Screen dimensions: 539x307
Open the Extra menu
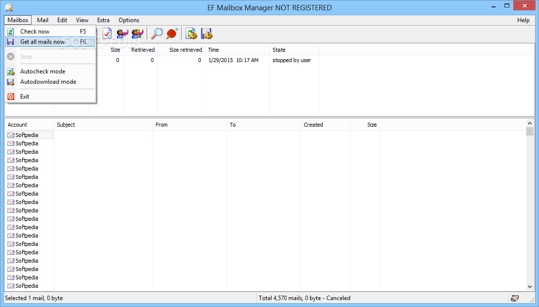[103, 20]
